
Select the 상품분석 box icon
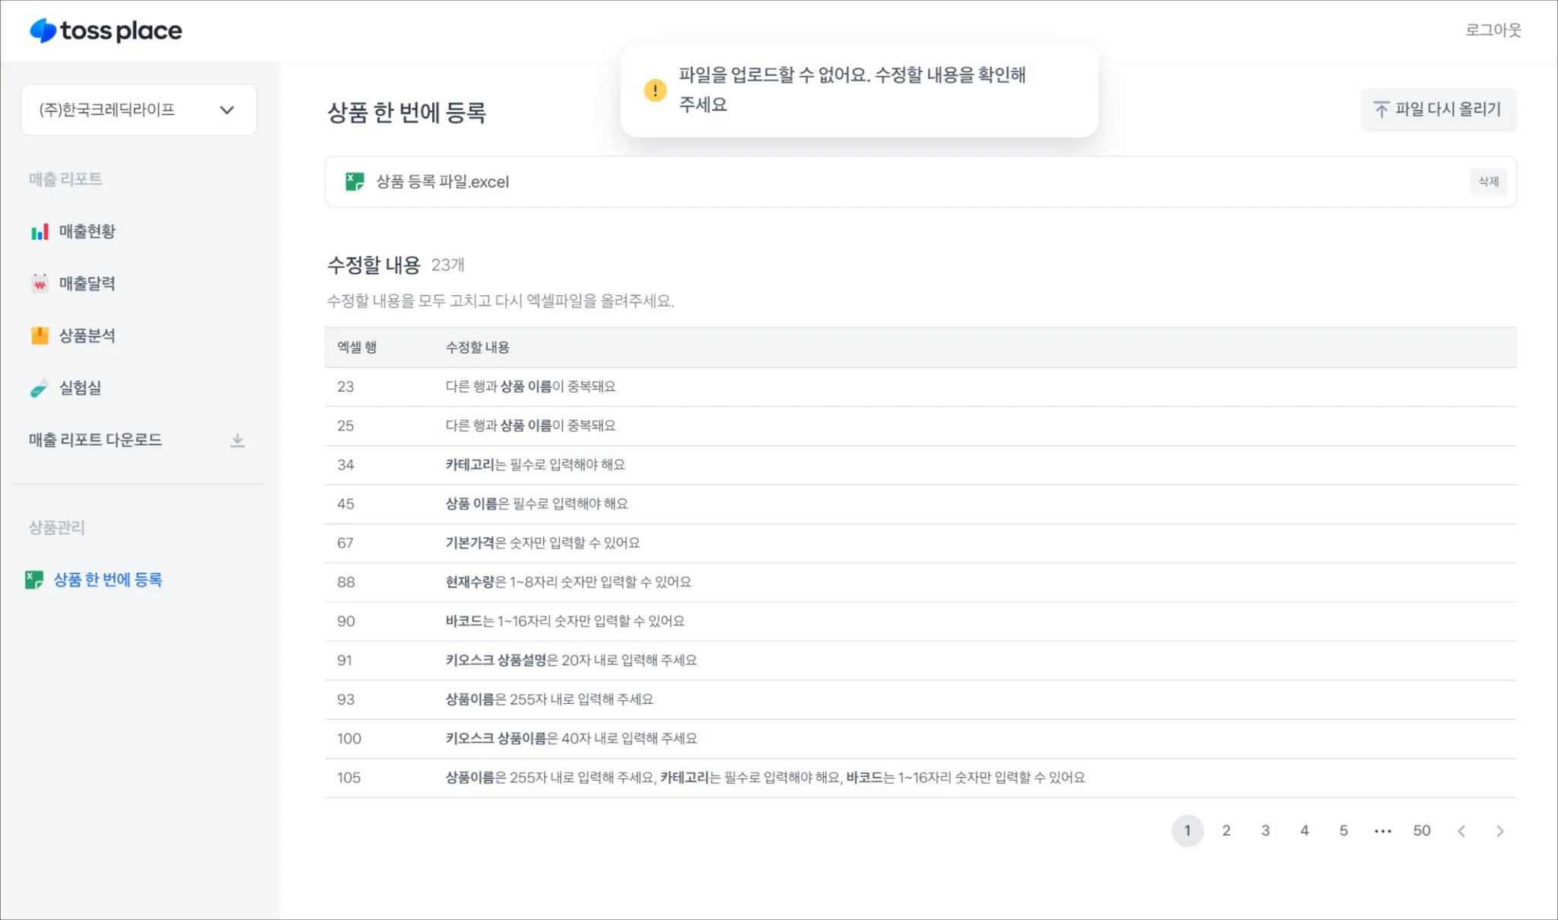point(40,336)
